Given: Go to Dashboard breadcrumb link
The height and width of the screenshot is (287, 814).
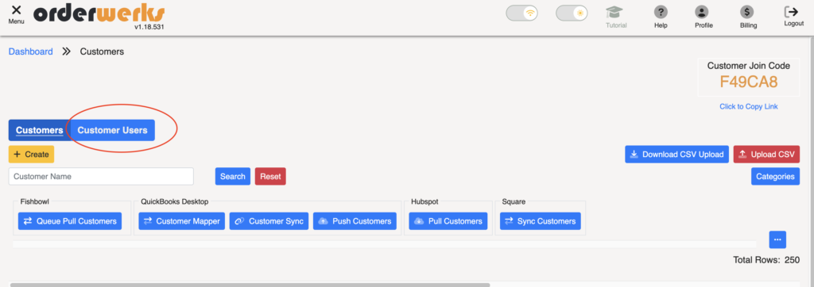Looking at the screenshot, I should point(31,52).
